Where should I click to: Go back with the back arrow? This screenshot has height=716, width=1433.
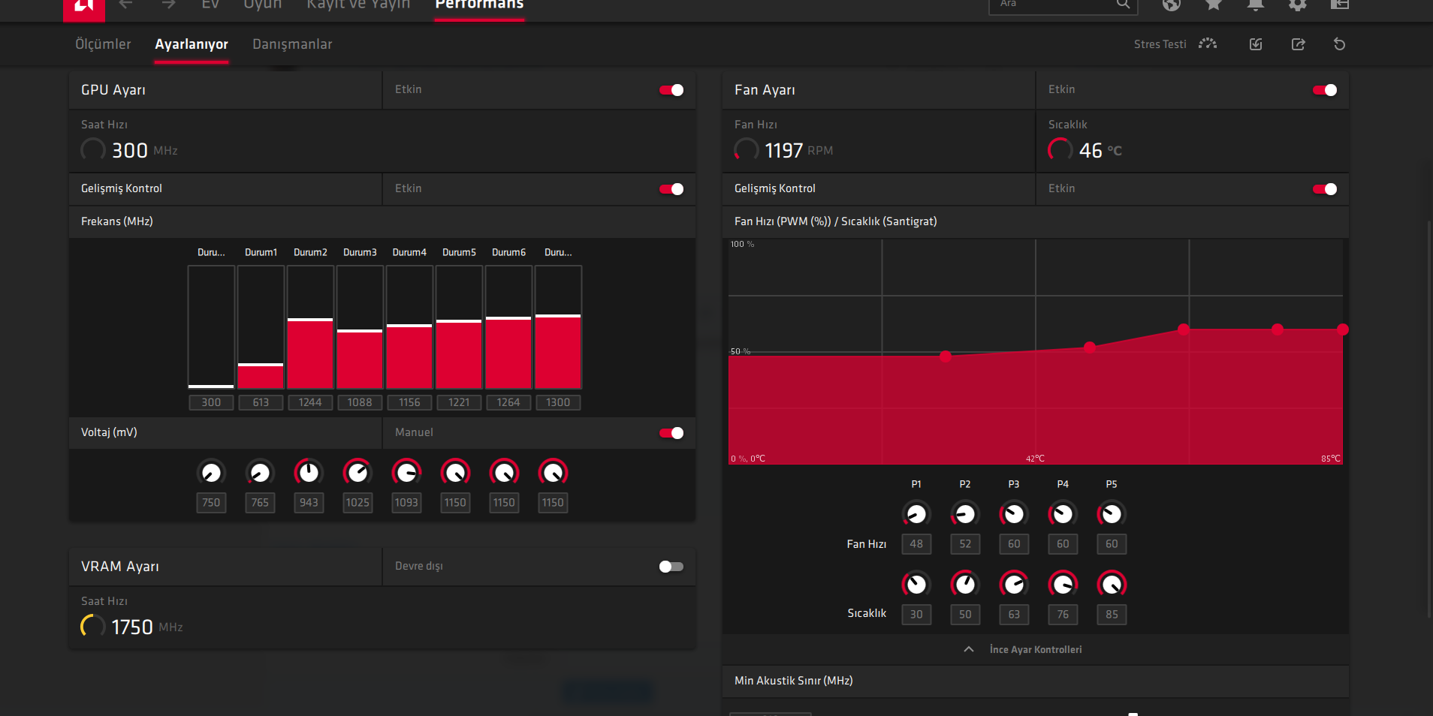[x=125, y=4]
